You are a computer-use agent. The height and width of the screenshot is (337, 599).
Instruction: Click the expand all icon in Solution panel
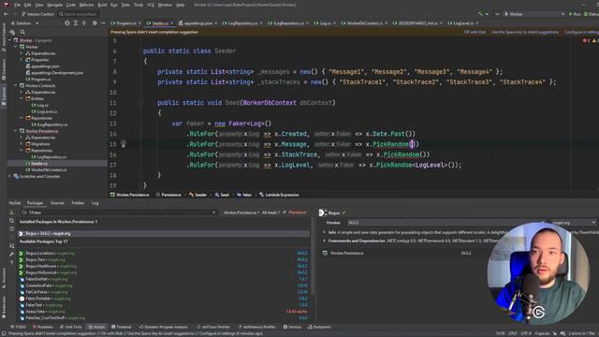coord(76,23)
